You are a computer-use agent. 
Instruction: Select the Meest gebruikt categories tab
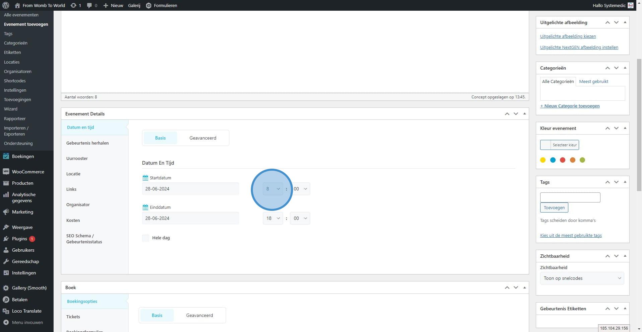(593, 81)
